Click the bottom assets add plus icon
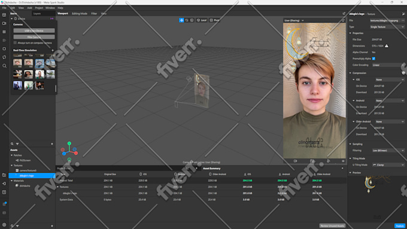407x229 pixels. click(x=52, y=226)
